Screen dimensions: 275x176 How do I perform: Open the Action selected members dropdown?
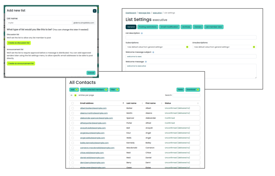click(x=94, y=90)
